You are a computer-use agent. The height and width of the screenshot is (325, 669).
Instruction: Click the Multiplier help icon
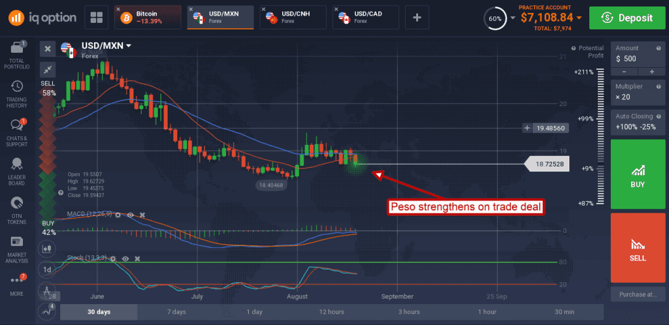[x=659, y=86]
